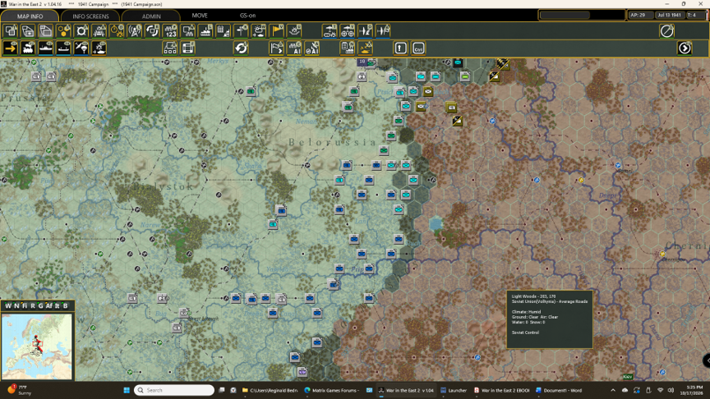710x399 pixels.
Task: Open Matrix Games Forums in taskbar
Action: pos(332,390)
